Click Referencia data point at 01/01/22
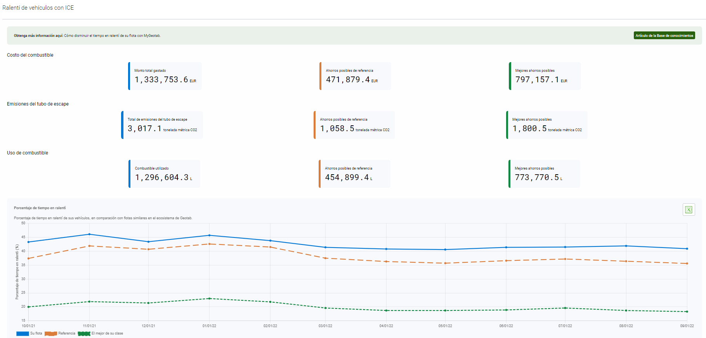Viewport: 706px width, 338px height. 209,244
